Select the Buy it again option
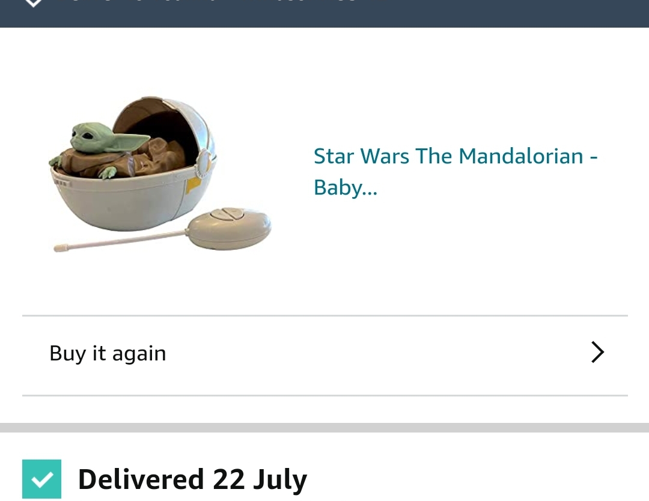 (325, 355)
